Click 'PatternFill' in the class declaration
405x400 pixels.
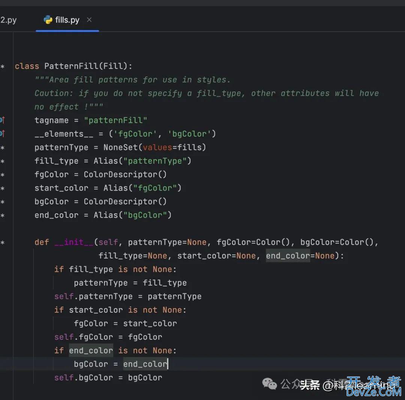click(x=71, y=66)
